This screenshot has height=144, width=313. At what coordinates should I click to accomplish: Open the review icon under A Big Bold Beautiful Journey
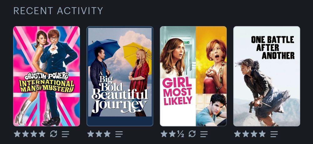[119, 134]
